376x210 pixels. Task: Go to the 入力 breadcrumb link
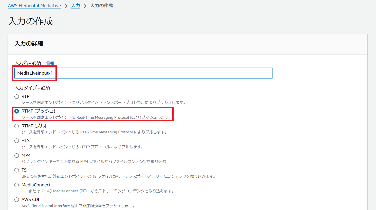[x=76, y=6]
